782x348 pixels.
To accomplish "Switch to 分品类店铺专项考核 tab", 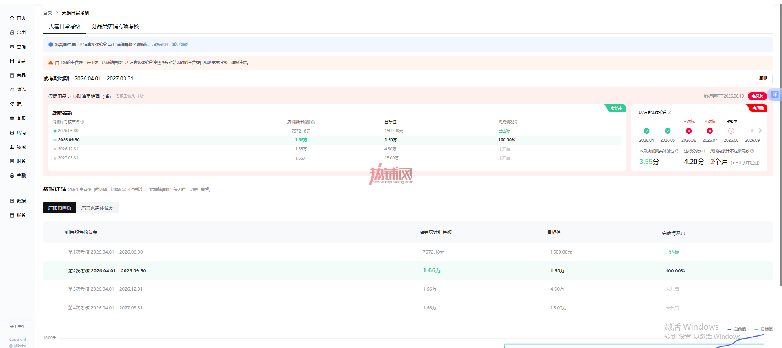I will [x=115, y=26].
